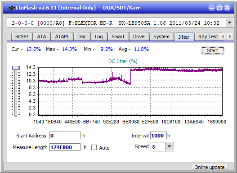The image size is (237, 173).
Task: Click the LtnFlash chip icon in title bar
Action: pyautogui.click(x=11, y=8)
